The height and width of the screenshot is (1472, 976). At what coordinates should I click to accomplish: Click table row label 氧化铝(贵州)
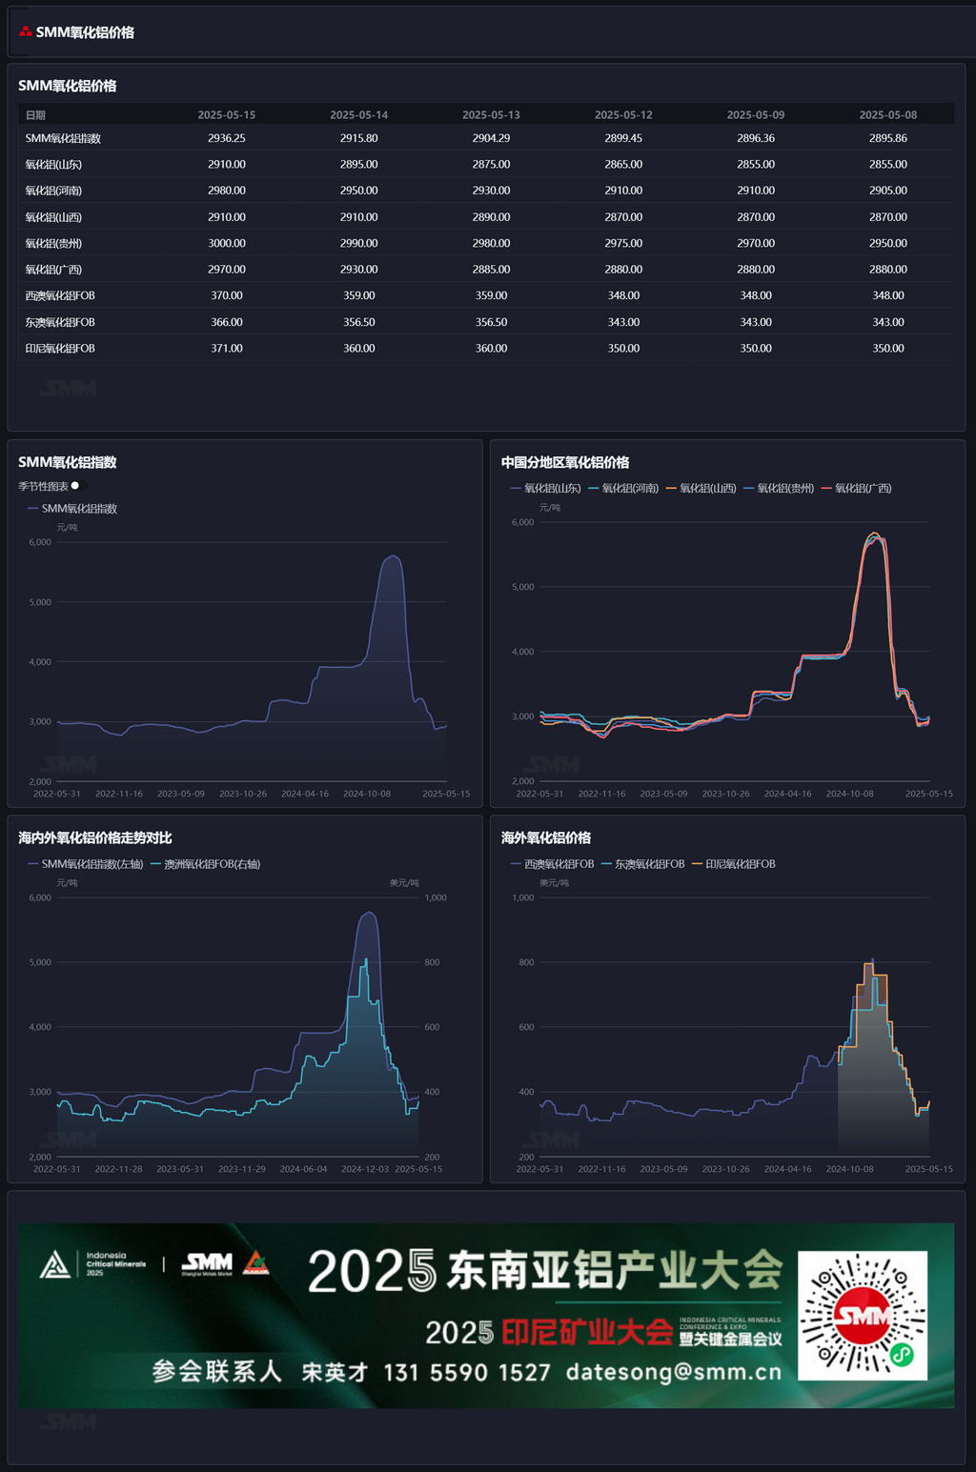53,243
